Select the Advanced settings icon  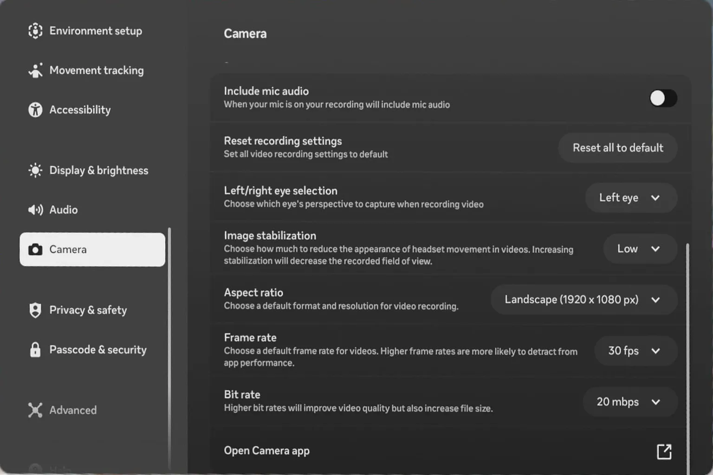pyautogui.click(x=35, y=410)
